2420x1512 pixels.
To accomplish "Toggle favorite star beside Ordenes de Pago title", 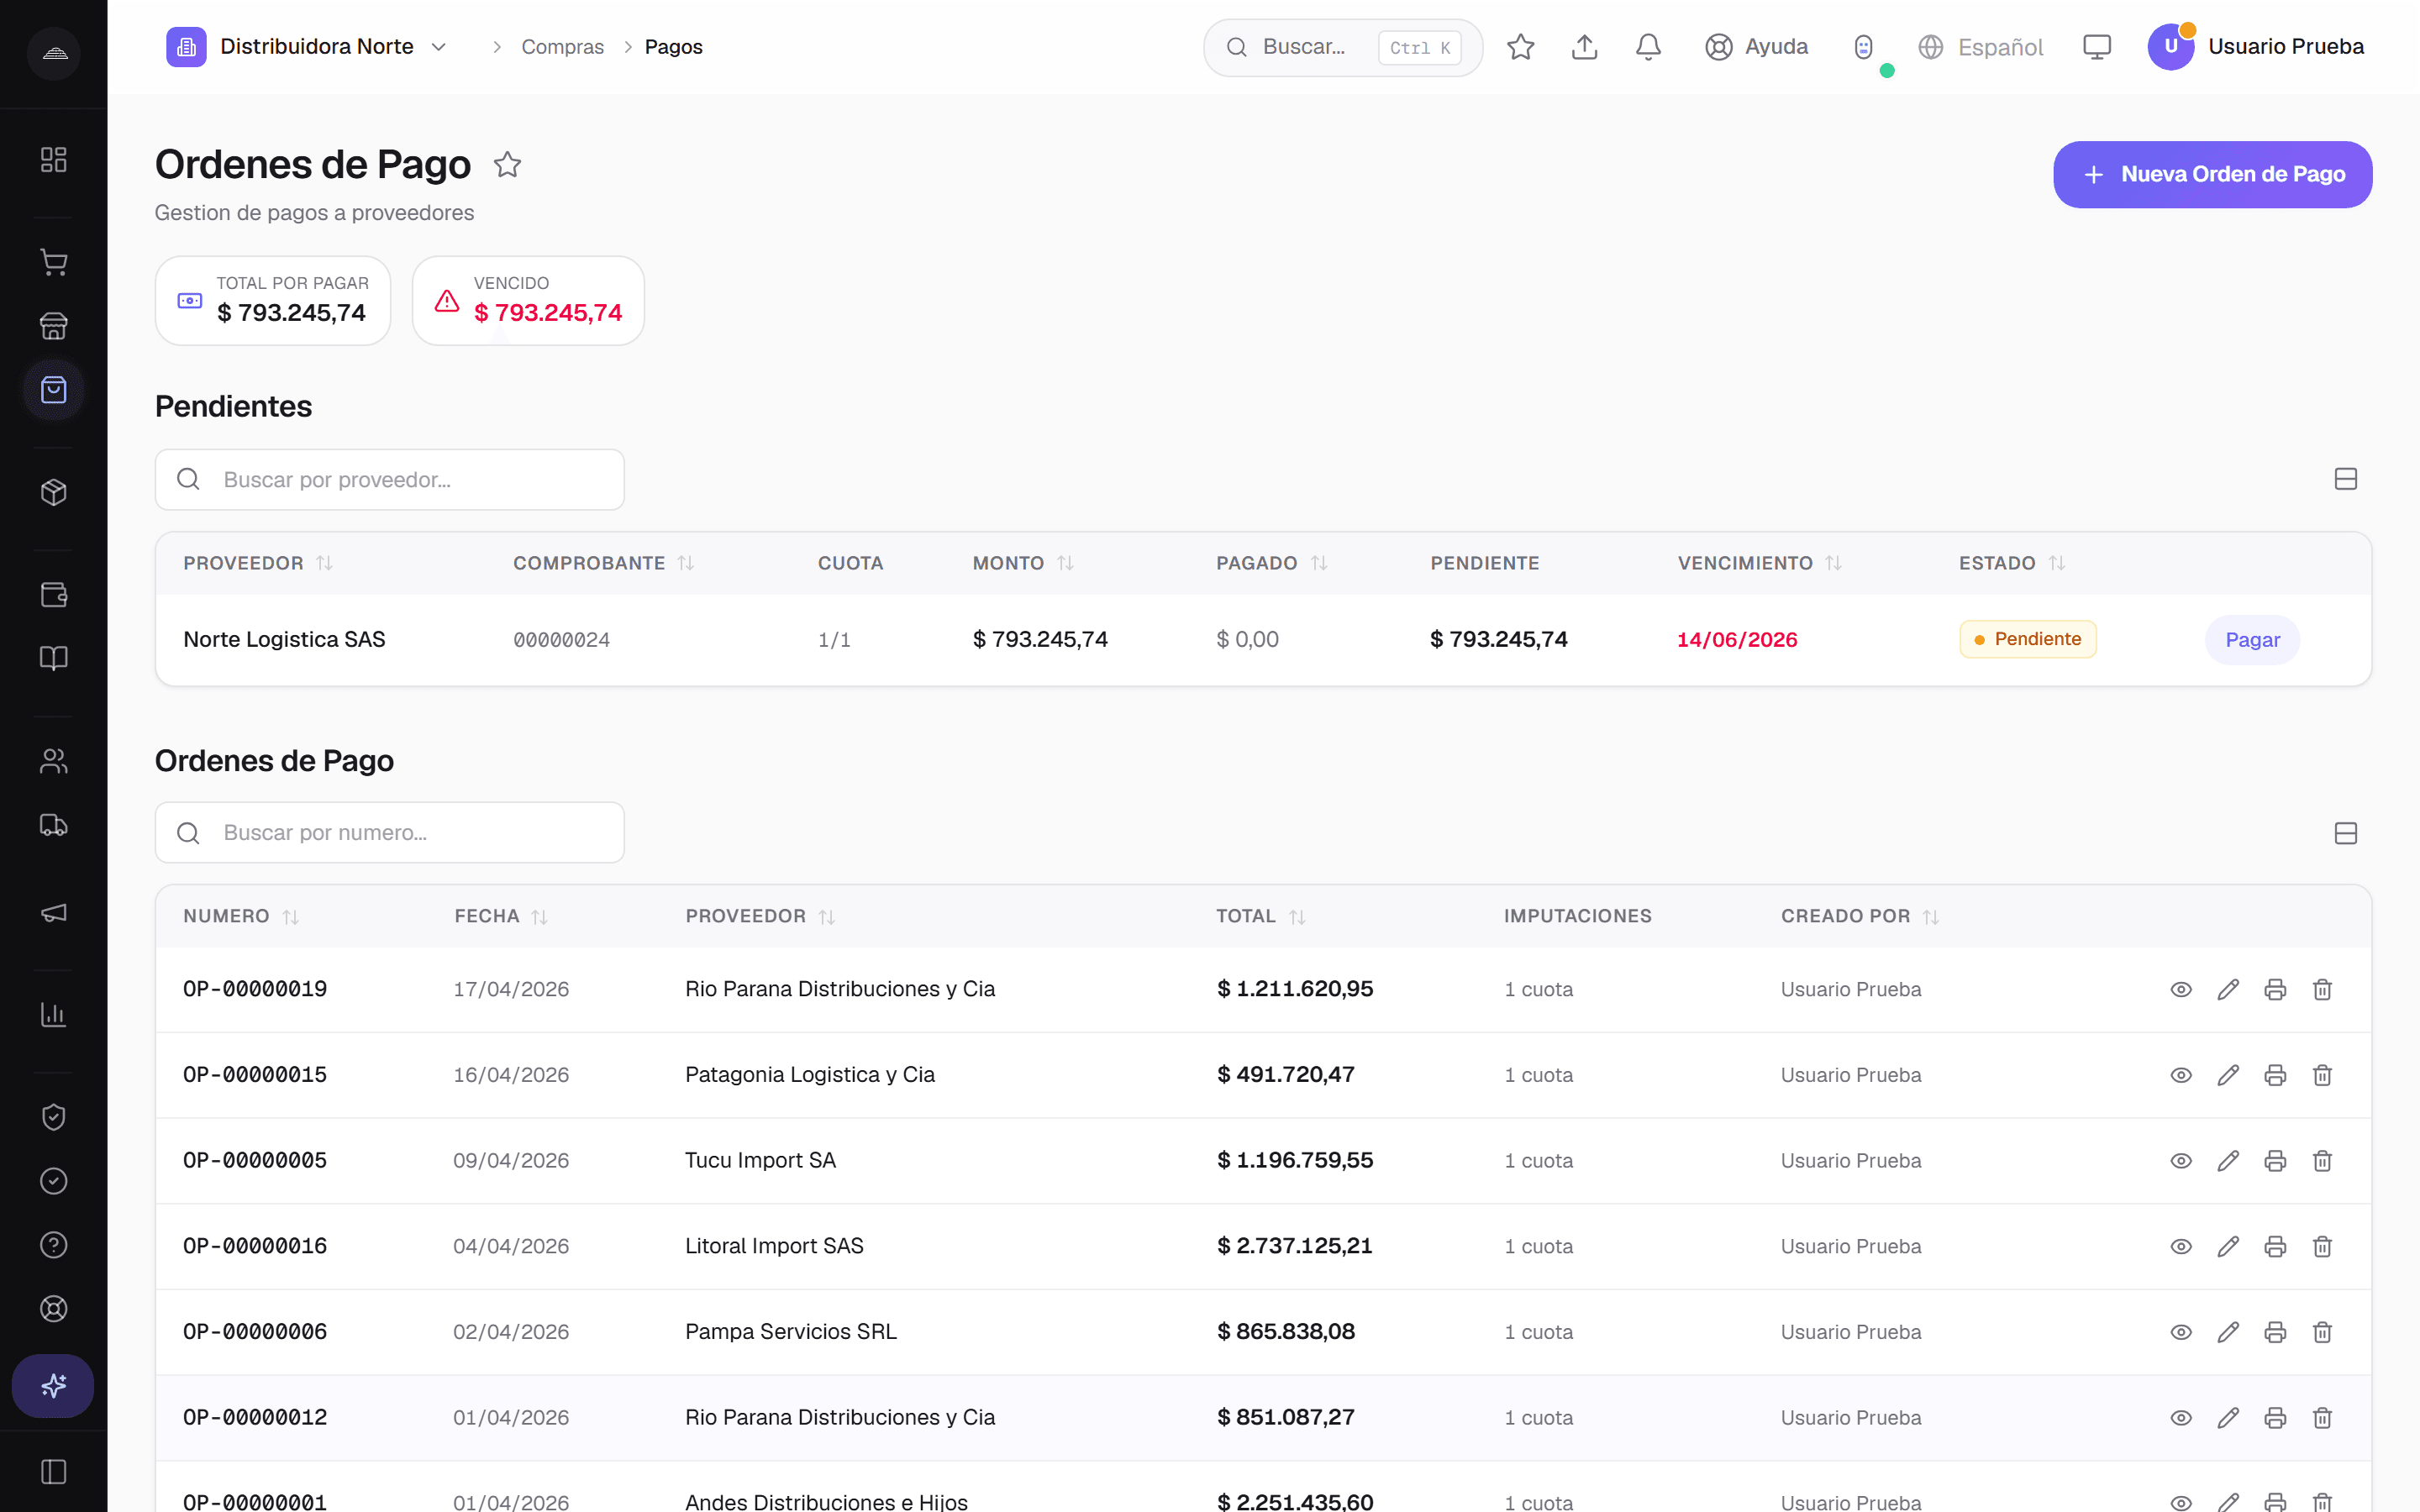I will [508, 165].
